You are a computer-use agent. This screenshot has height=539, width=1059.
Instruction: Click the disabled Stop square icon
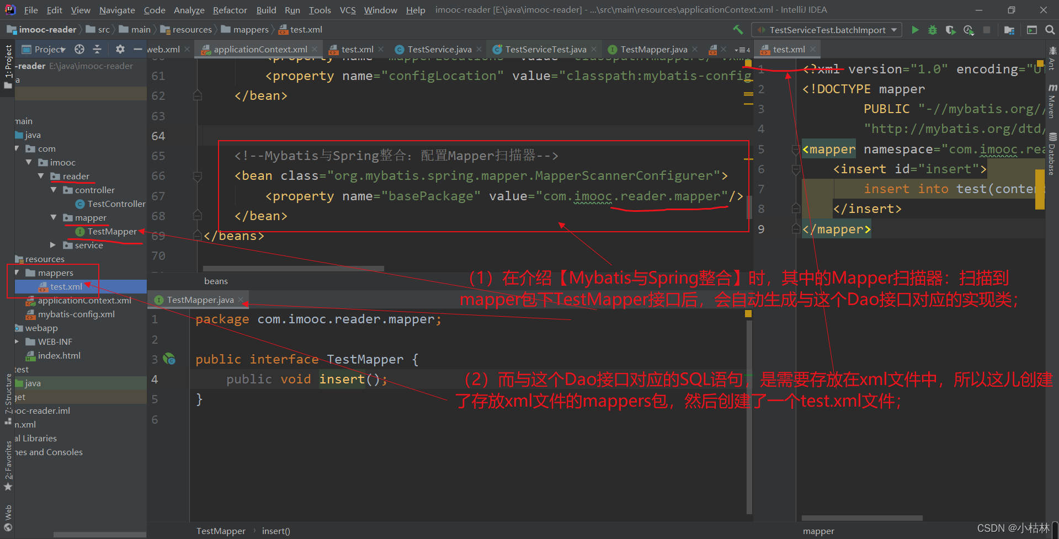(987, 30)
